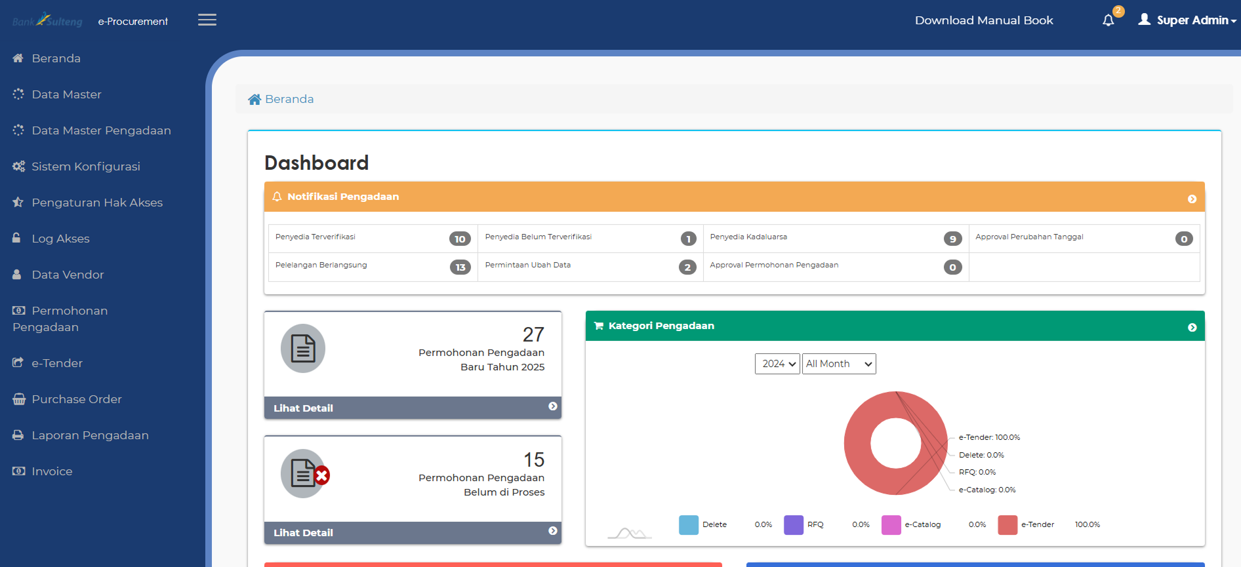The image size is (1241, 567).
Task: Go to Purchase Order menu item
Action: click(76, 399)
